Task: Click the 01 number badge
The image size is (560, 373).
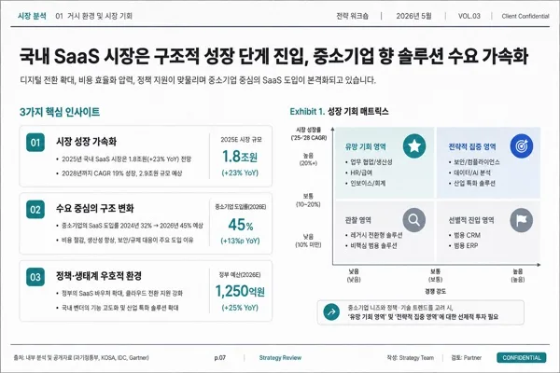Action: pyautogui.click(x=35, y=143)
